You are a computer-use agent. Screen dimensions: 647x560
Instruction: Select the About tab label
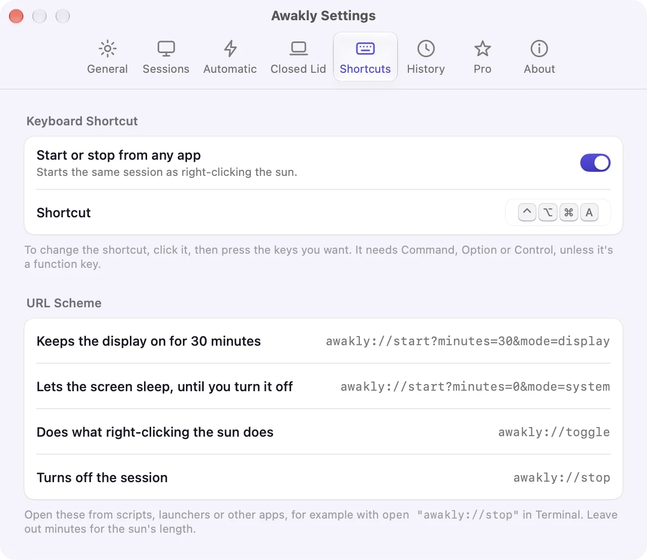point(539,69)
